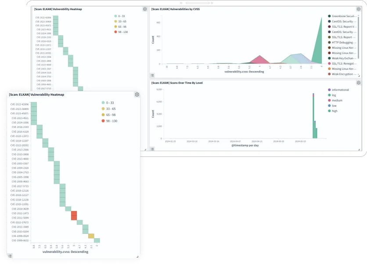The height and width of the screenshot is (265, 367).
Task: Toggle the 'high' level legend entry
Action: click(x=335, y=111)
